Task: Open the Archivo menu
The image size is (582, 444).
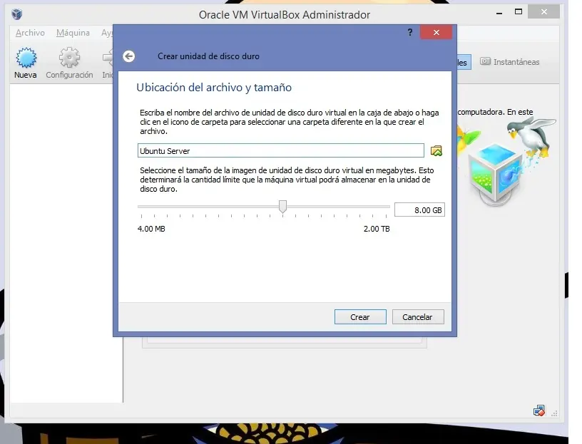Action: (x=30, y=33)
